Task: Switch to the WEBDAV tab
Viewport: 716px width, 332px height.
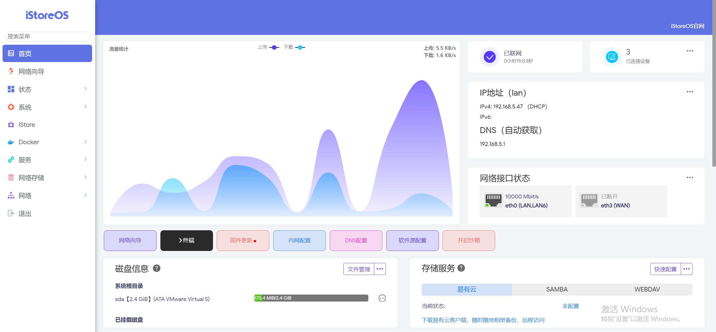Action: (x=647, y=290)
